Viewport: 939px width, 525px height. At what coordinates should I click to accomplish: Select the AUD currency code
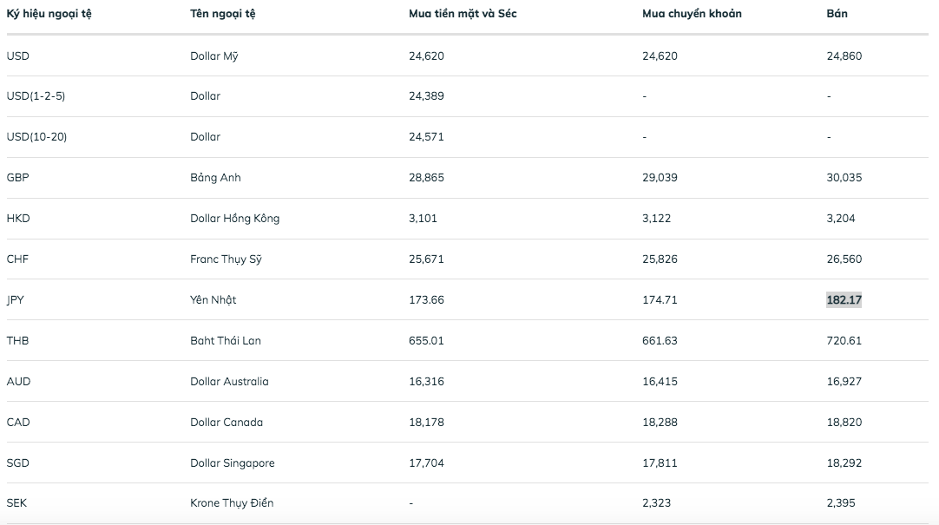pyautogui.click(x=18, y=382)
